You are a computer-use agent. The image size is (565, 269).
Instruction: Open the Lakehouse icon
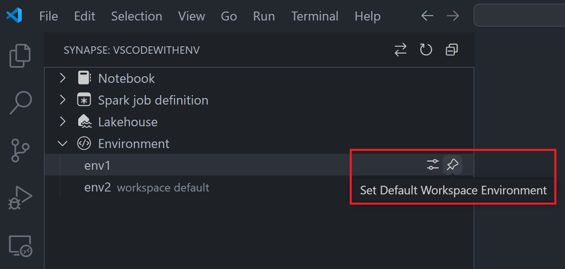(x=84, y=121)
